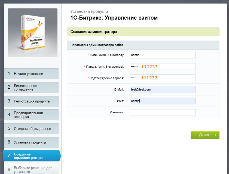The height and width of the screenshot is (174, 229).
Task: Click step 8 Выберите решение для установки
Action: point(31,169)
